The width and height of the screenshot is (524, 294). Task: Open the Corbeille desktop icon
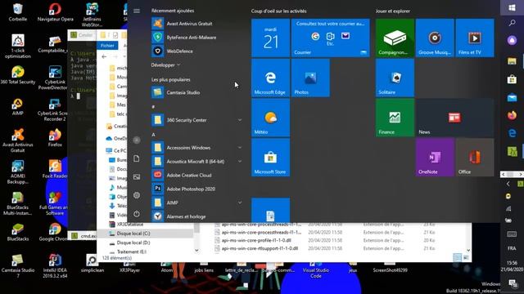pos(18,12)
